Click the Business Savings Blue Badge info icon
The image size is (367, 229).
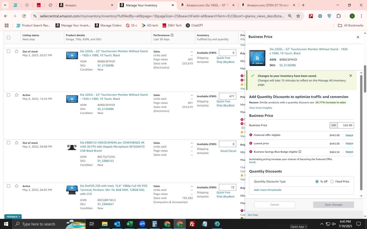pos(300,152)
